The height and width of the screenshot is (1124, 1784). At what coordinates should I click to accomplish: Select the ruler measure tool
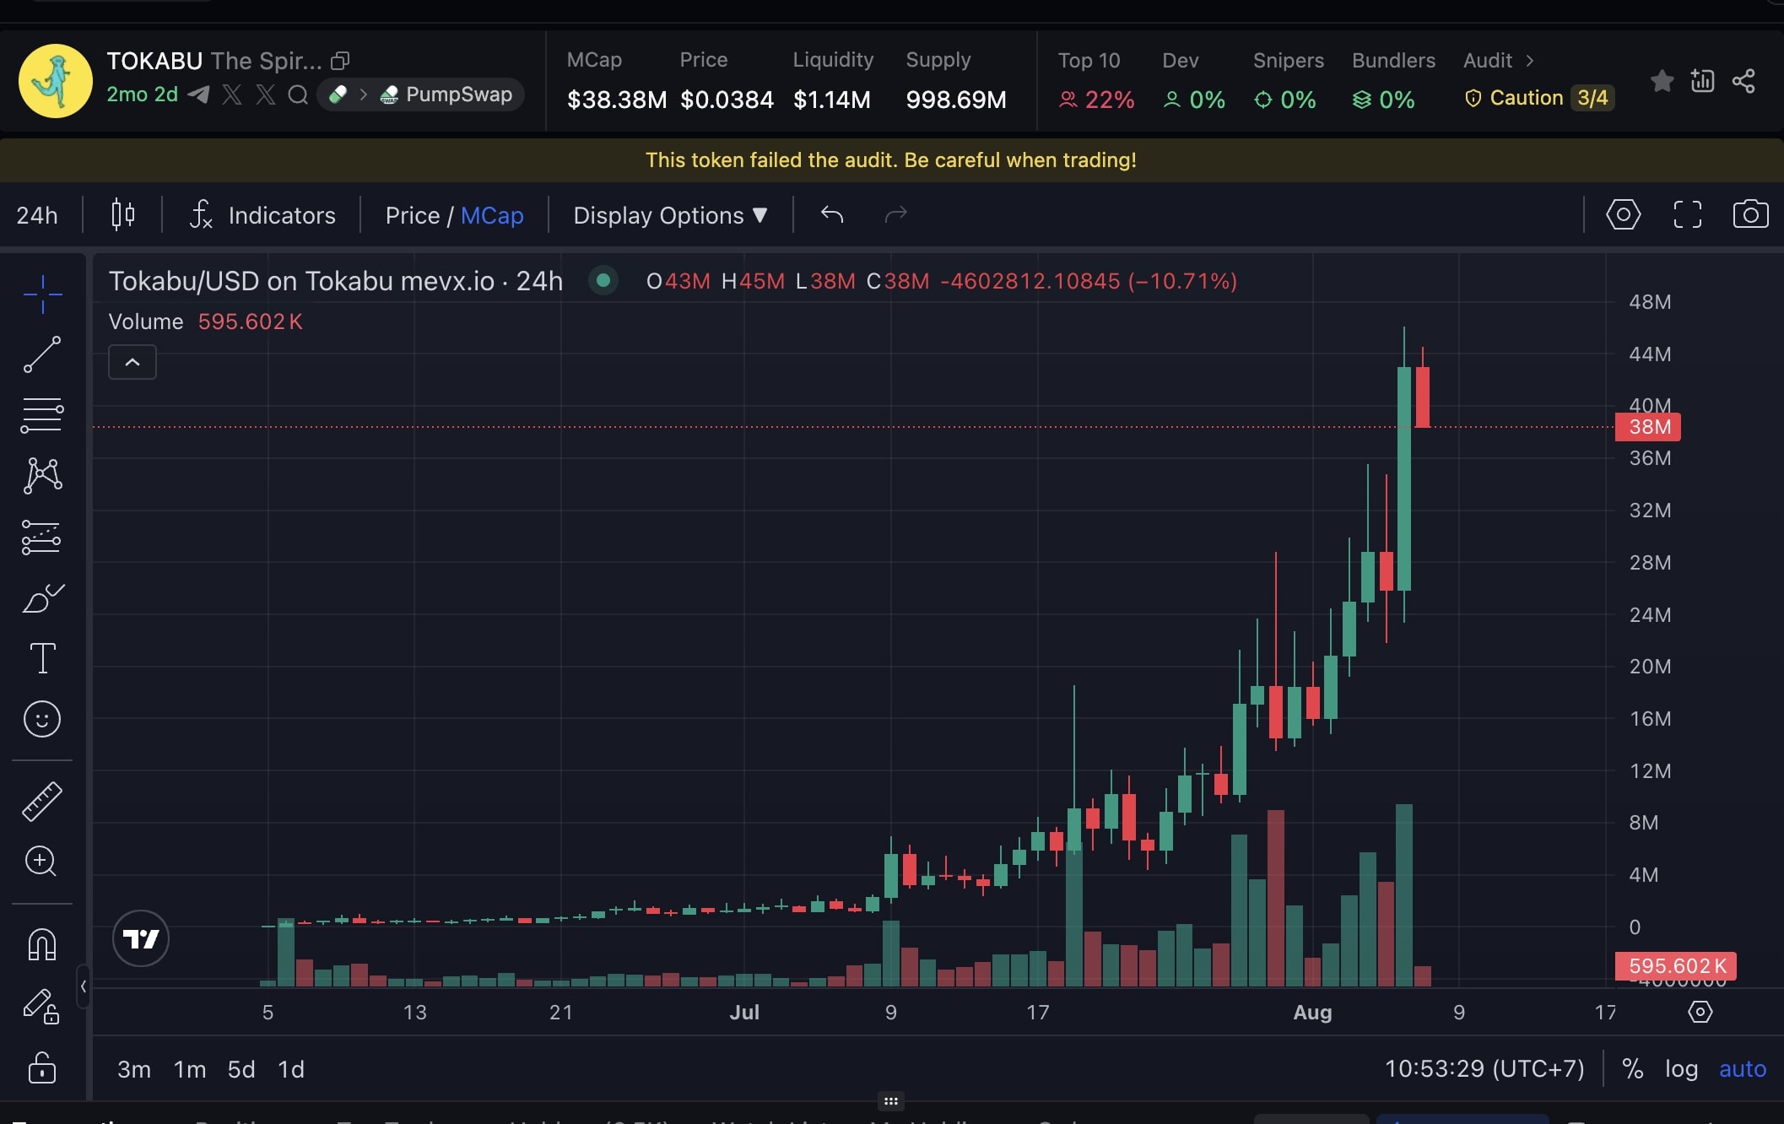pos(42,801)
